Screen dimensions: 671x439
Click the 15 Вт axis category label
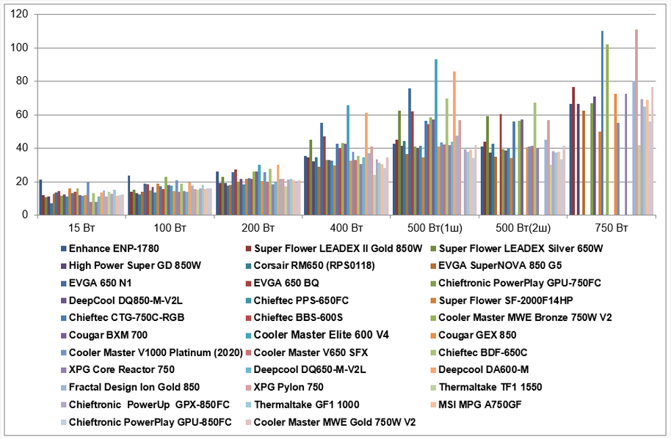pos(81,228)
